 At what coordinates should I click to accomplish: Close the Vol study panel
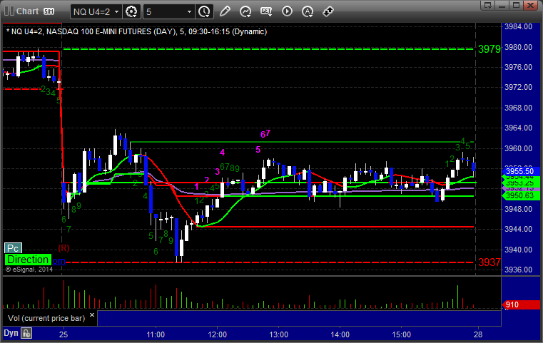[92, 315]
